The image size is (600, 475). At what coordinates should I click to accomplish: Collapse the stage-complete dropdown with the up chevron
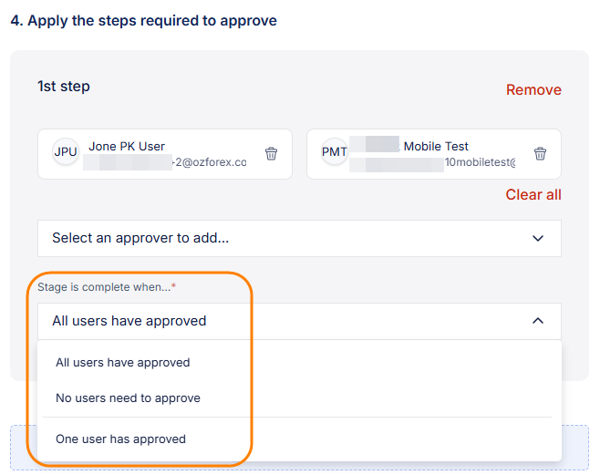538,321
